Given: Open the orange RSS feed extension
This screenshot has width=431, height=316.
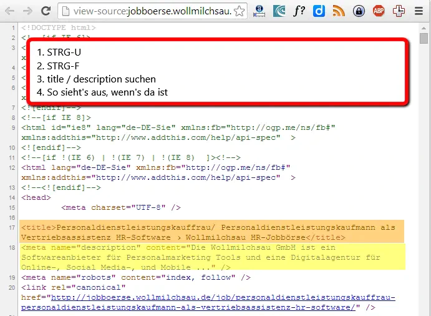Looking at the screenshot, I should tap(339, 11).
